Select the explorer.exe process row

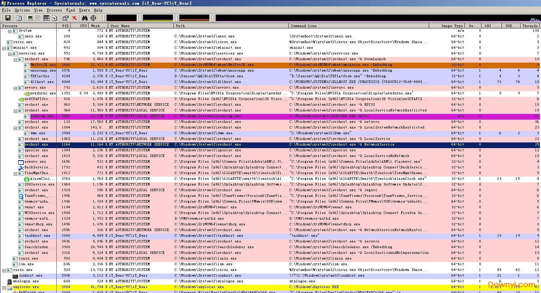click(26, 287)
